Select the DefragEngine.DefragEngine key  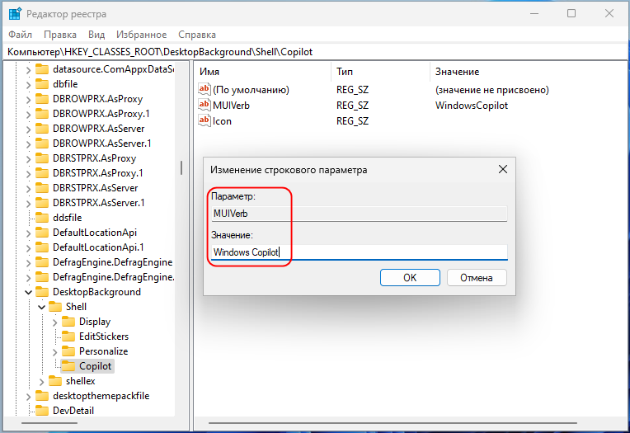pyautogui.click(x=112, y=262)
